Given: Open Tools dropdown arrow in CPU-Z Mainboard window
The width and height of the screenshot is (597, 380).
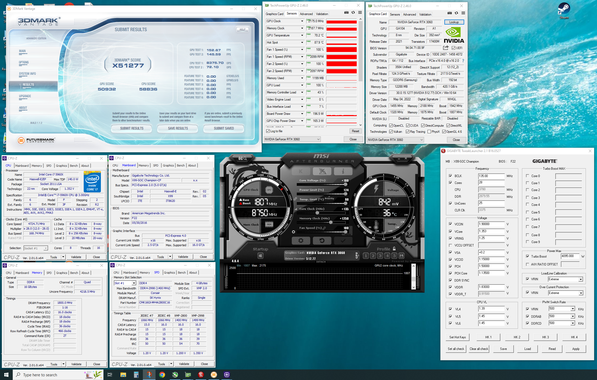Looking at the screenshot, I should [170, 257].
